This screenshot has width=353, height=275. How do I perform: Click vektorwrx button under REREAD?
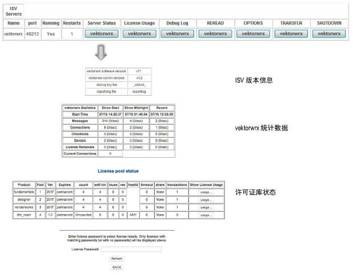pos(215,34)
